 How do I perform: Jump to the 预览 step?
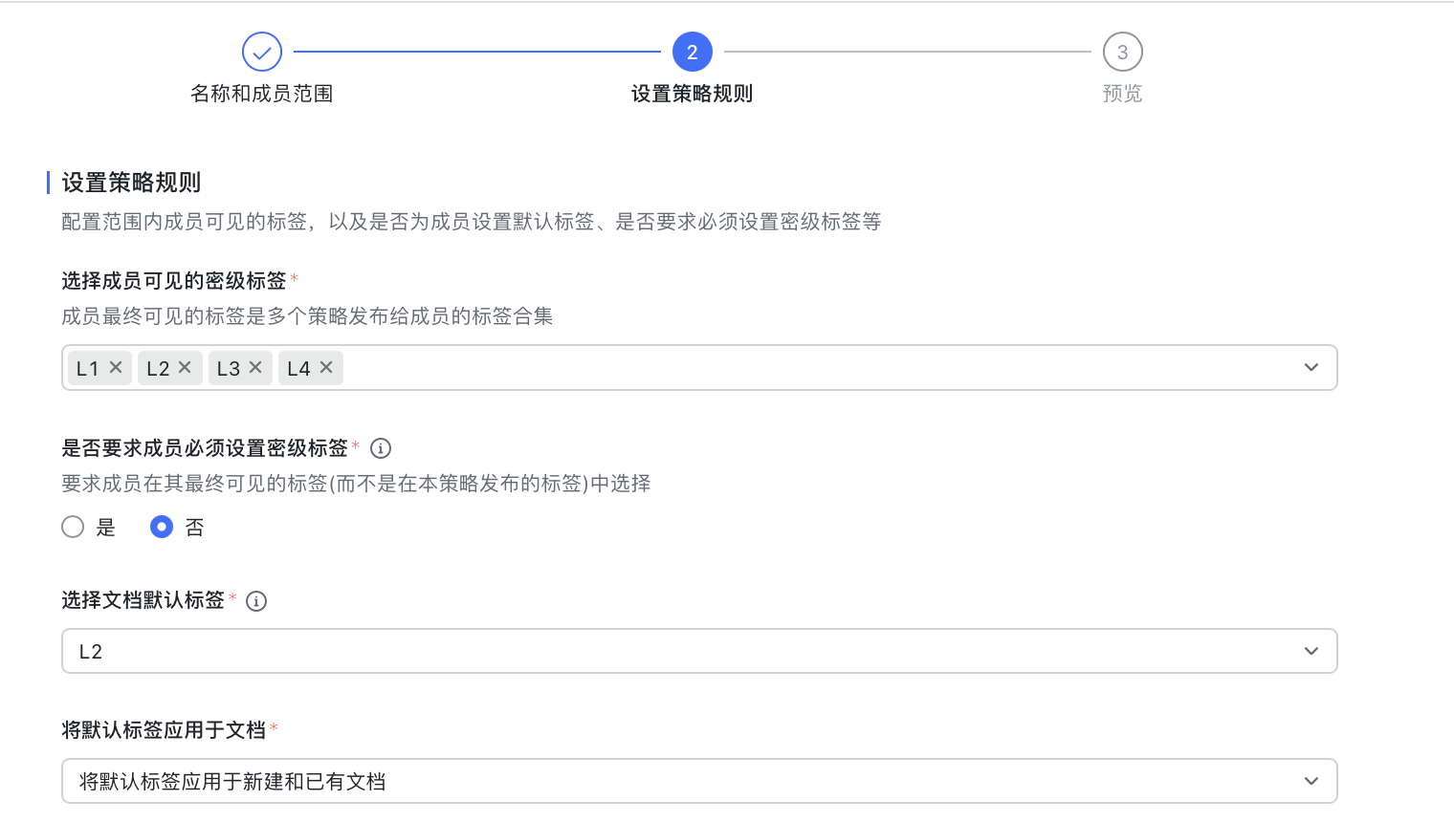(1122, 94)
